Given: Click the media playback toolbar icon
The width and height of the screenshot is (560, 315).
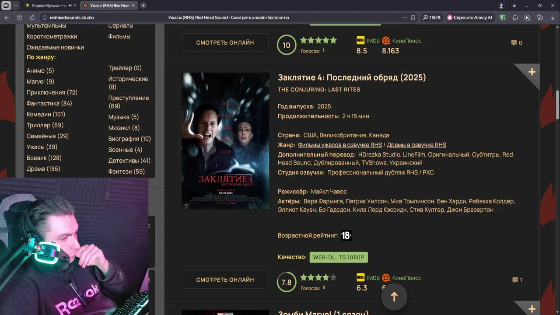Looking at the screenshot, I should pyautogui.click(x=527, y=17).
